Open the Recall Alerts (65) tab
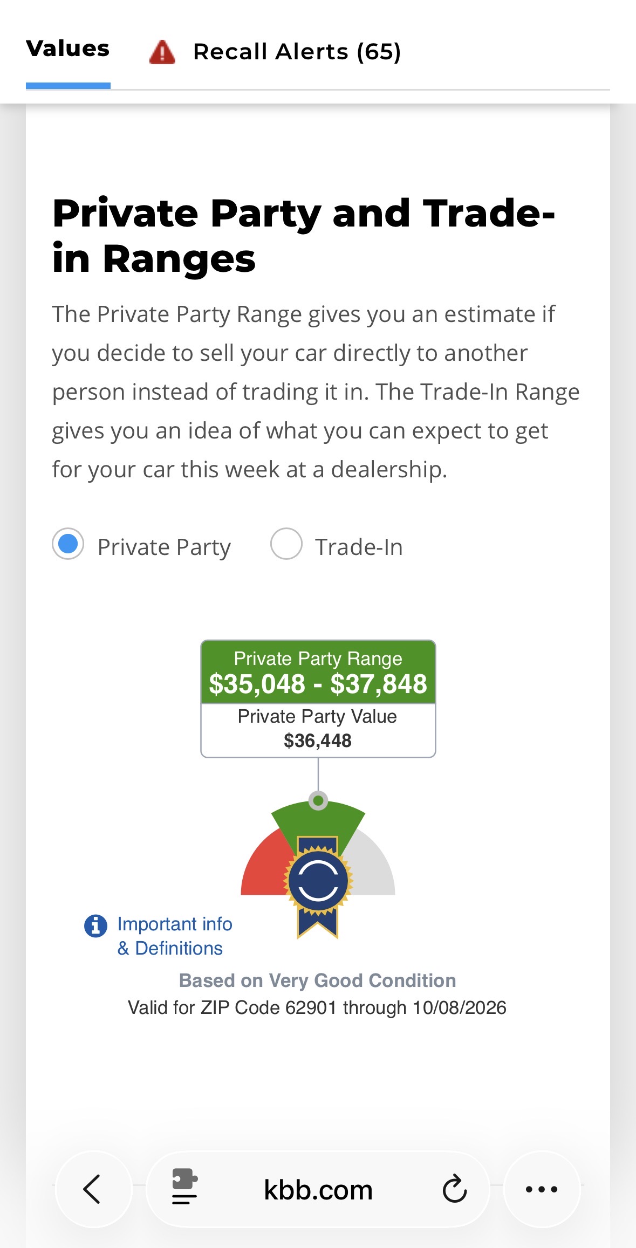This screenshot has height=1248, width=636. [297, 52]
